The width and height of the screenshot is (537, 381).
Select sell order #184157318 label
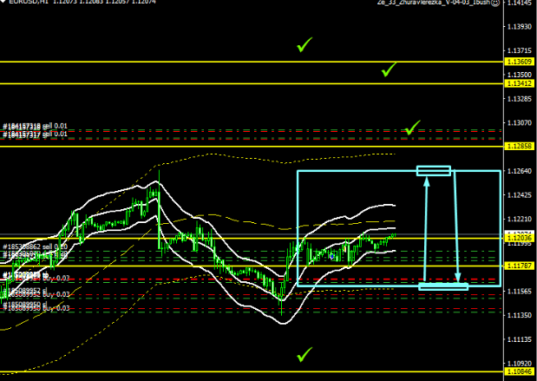click(35, 127)
